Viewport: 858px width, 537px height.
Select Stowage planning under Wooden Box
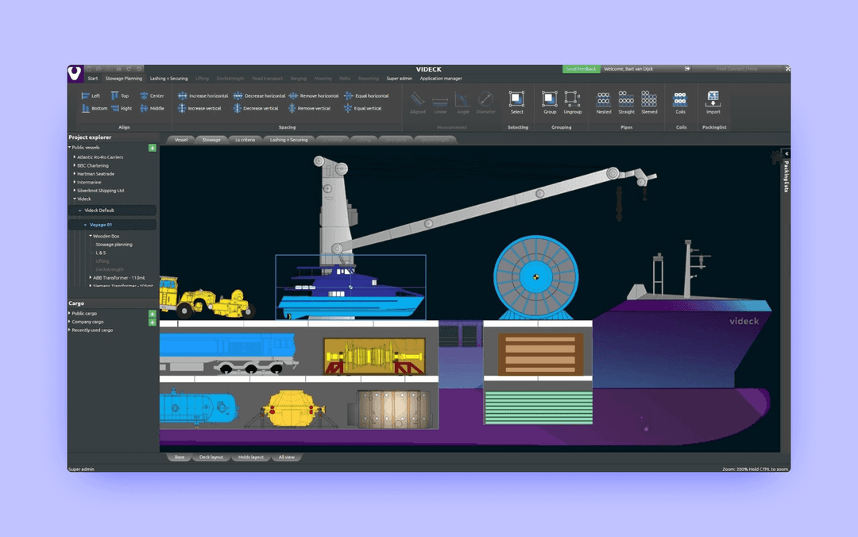pyautogui.click(x=114, y=245)
